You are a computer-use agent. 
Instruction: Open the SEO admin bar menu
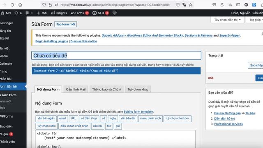point(101,13)
